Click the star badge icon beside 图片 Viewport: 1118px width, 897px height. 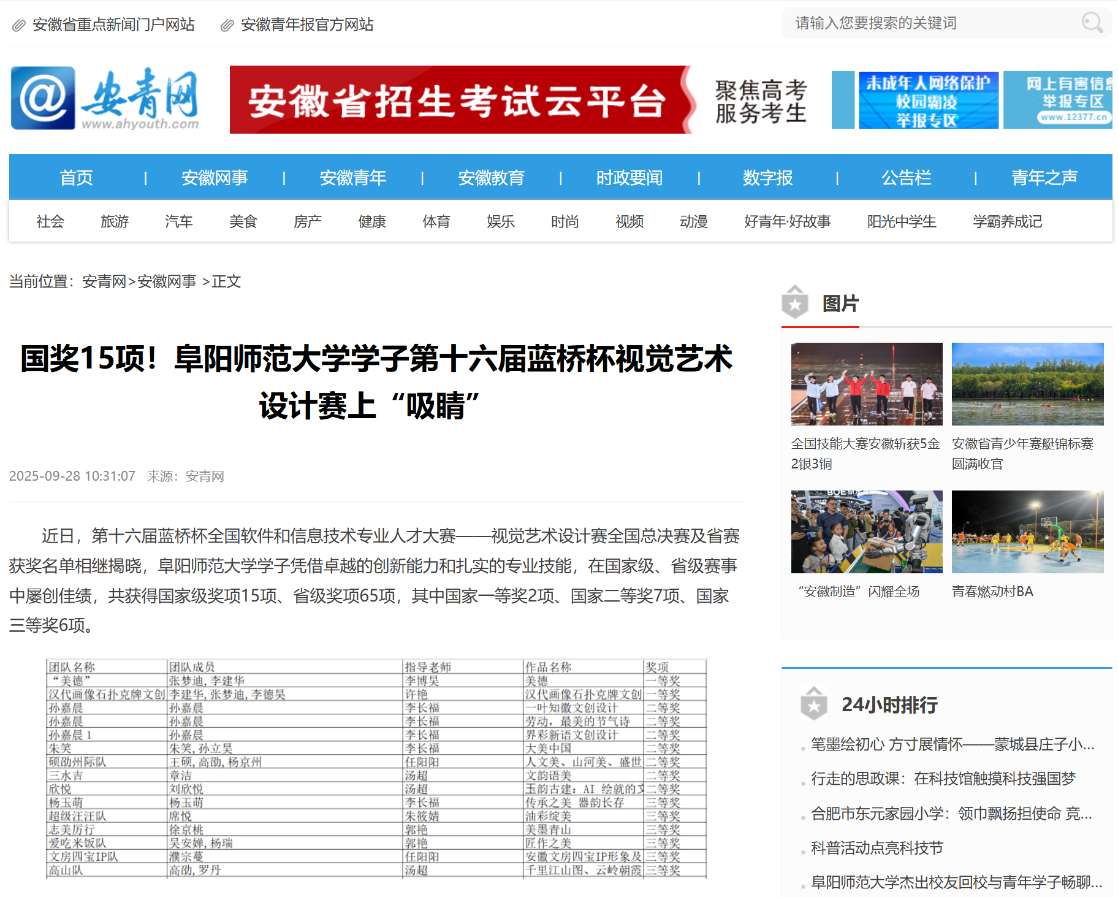click(x=795, y=303)
